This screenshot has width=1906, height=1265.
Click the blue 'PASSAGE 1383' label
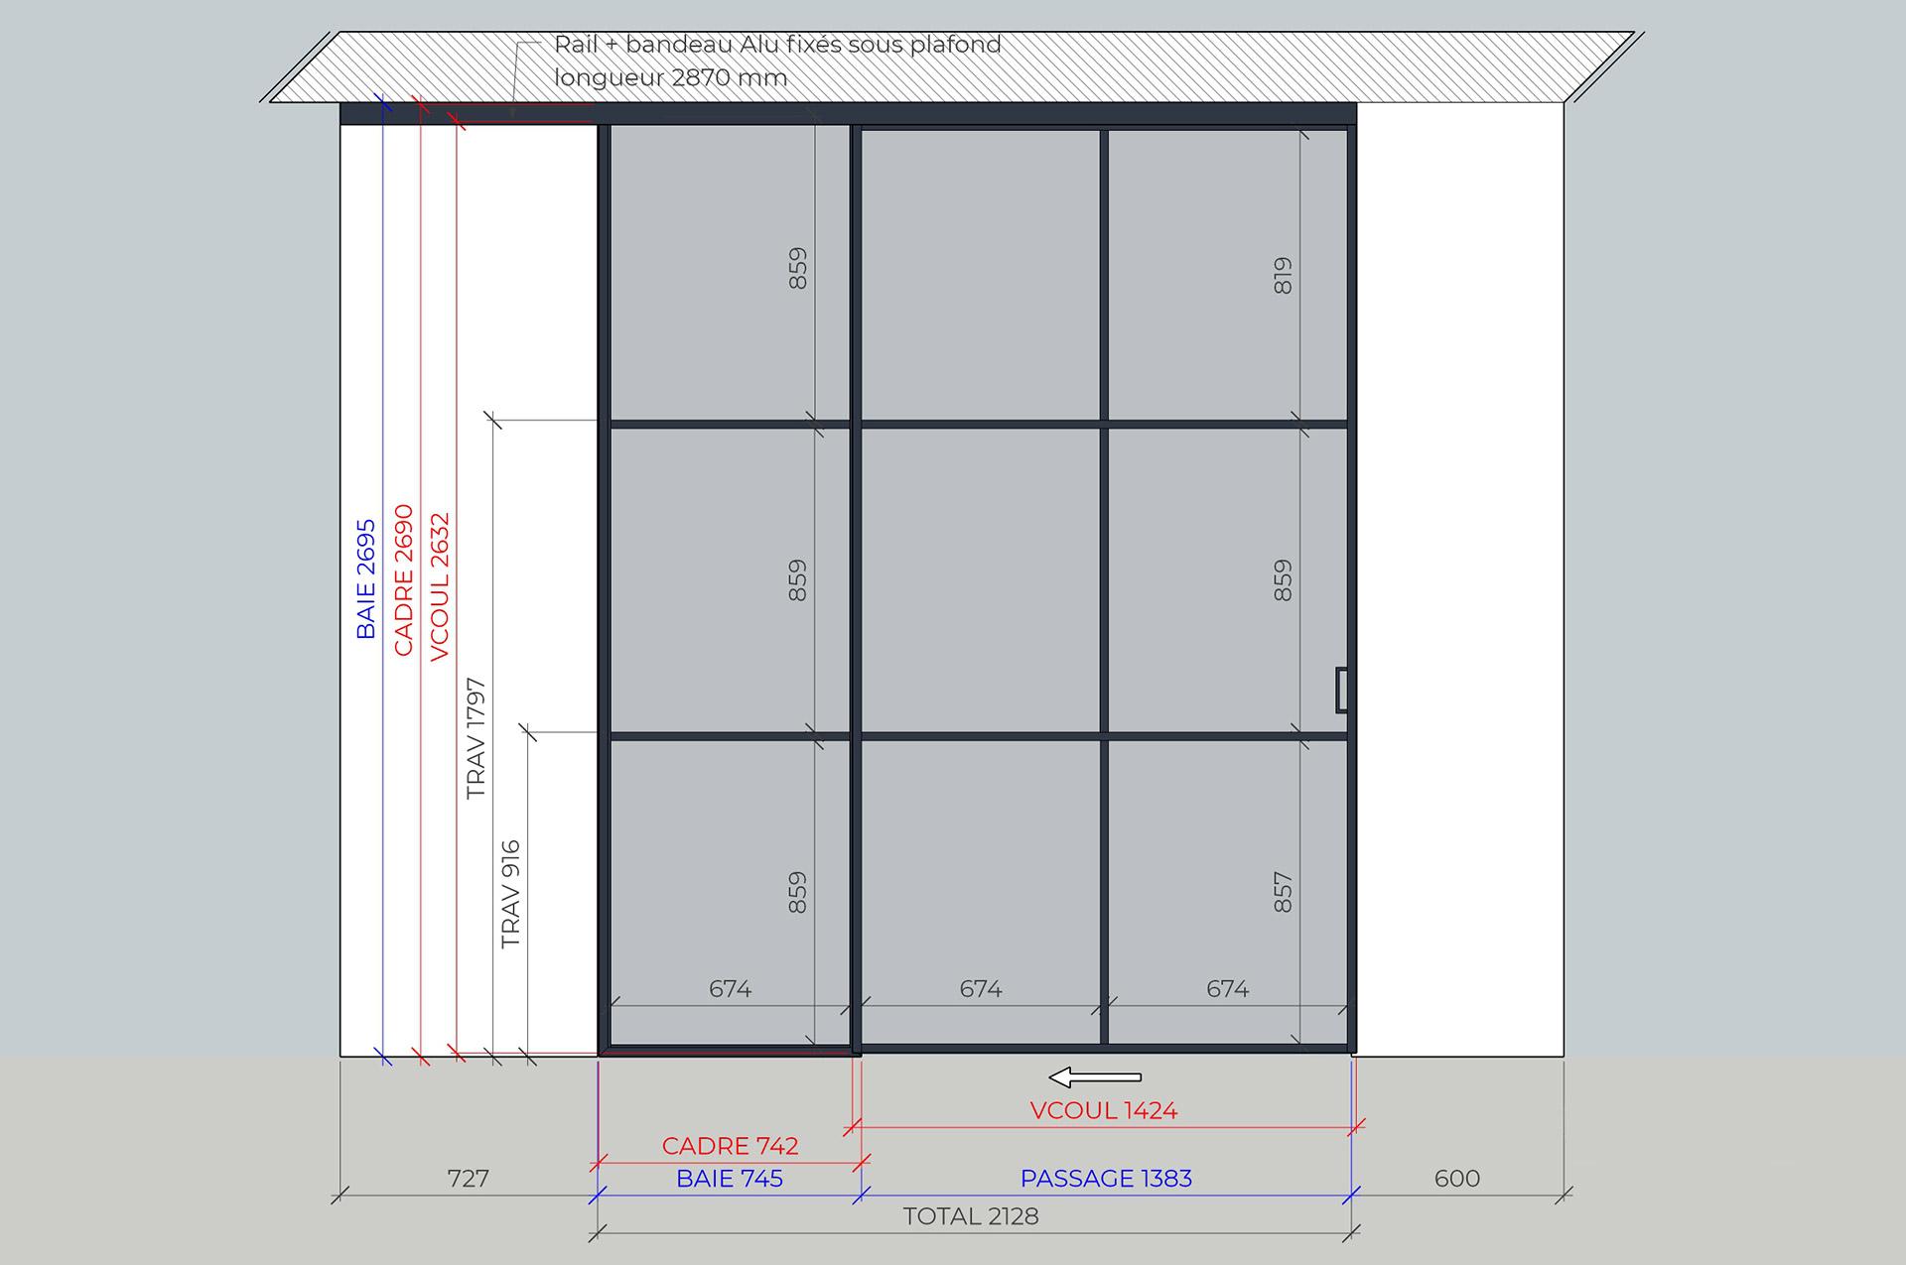pos(1106,1179)
